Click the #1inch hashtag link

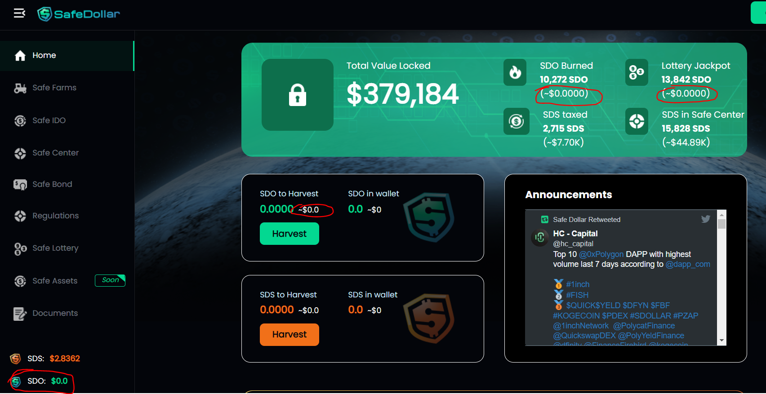coord(578,284)
